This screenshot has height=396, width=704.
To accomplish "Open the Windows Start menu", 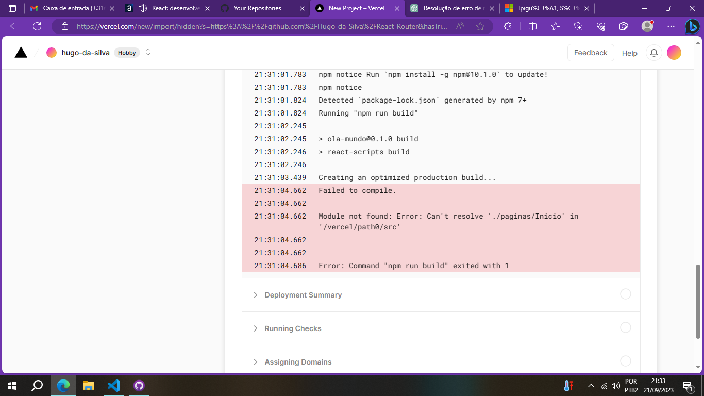I will click(x=12, y=386).
